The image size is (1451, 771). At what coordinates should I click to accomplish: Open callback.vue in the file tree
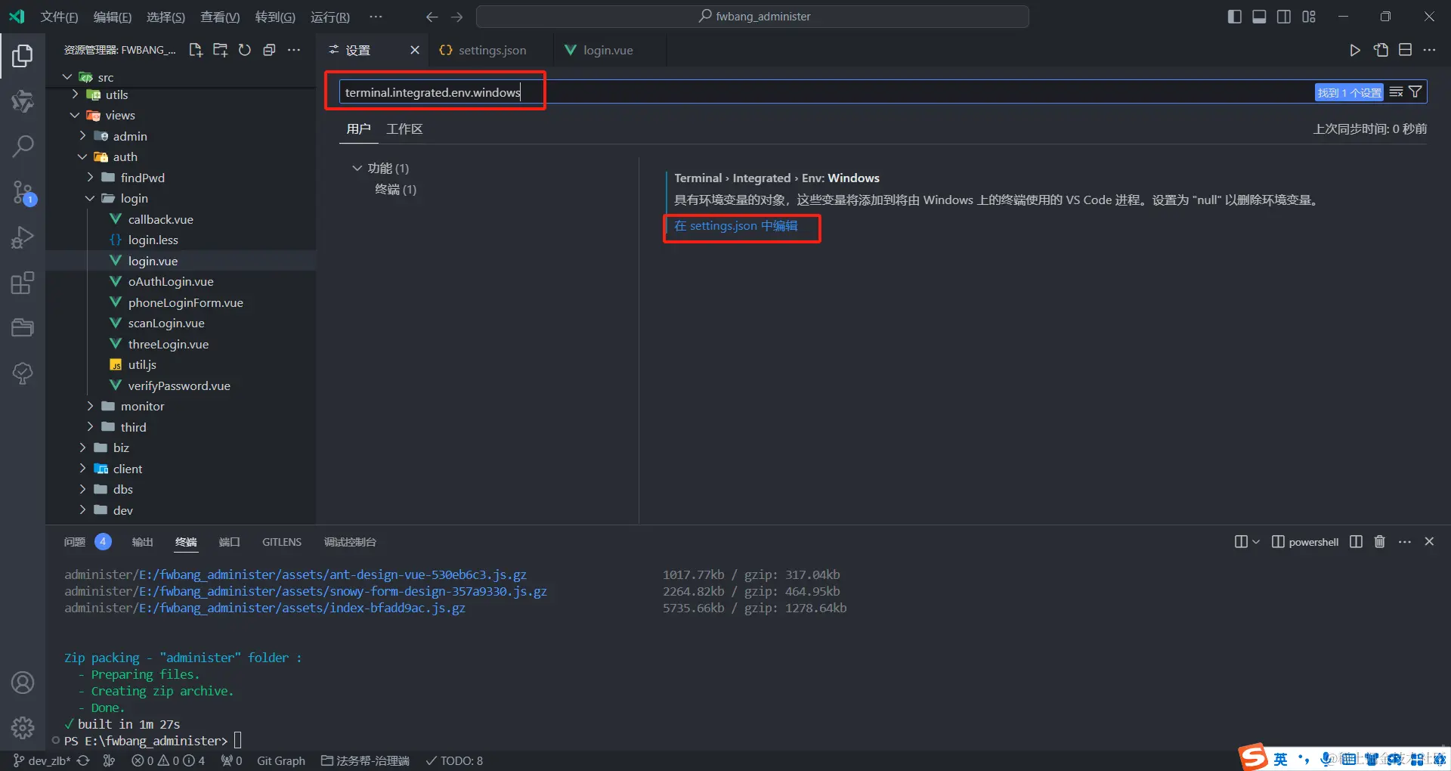pos(160,219)
